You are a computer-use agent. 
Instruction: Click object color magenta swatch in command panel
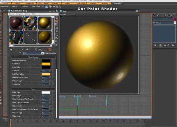(175, 19)
